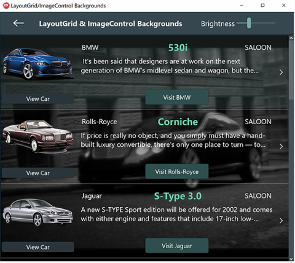The height and width of the screenshot is (263, 295).
Task: Open the Visit Rolls-Royce button
Action: pyautogui.click(x=177, y=171)
